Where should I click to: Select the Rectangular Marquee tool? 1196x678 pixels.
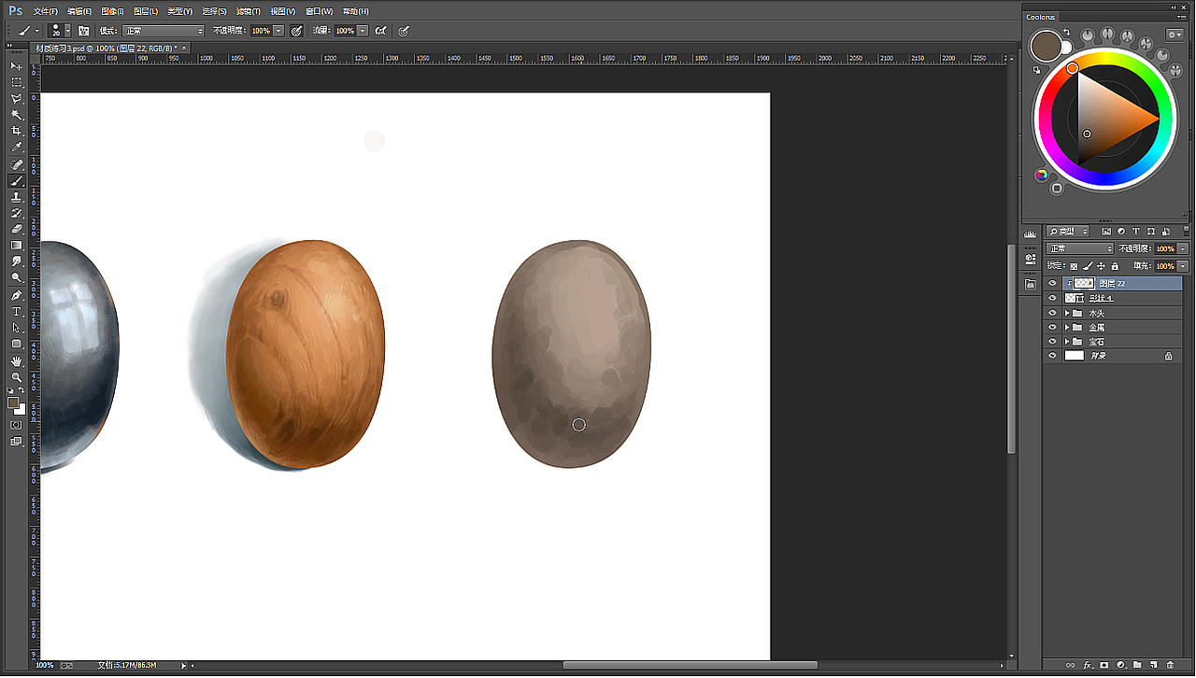[x=16, y=82]
